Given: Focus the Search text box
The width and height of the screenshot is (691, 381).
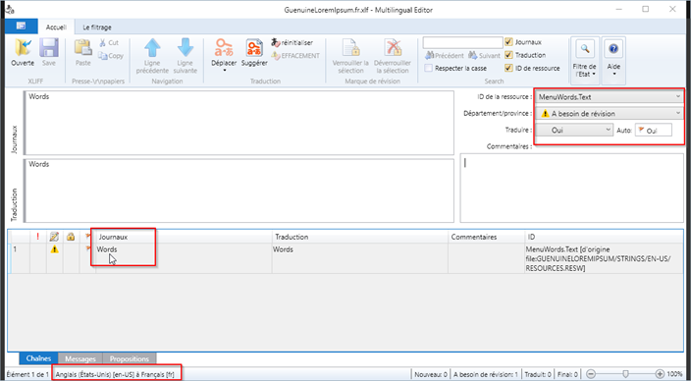Looking at the screenshot, I should [462, 42].
